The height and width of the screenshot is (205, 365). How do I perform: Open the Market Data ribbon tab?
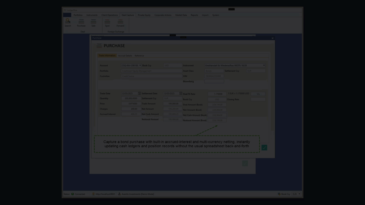[181, 15]
